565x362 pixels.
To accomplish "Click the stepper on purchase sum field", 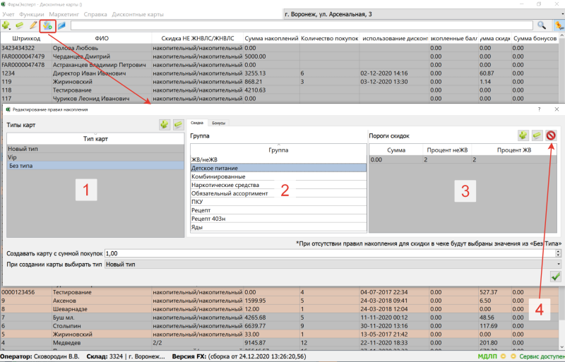I will [x=558, y=253].
